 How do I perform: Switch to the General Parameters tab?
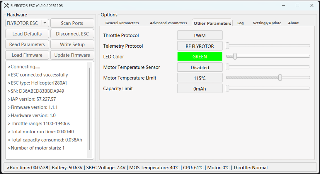[122, 23]
